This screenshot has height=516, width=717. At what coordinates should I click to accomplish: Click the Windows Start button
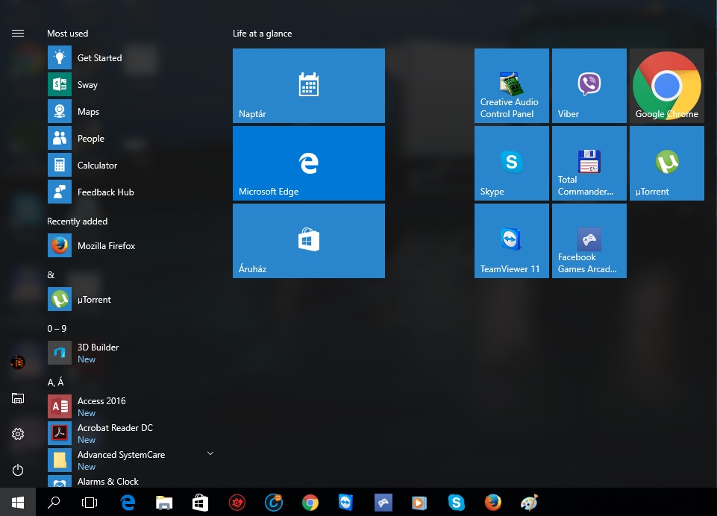[x=18, y=503]
